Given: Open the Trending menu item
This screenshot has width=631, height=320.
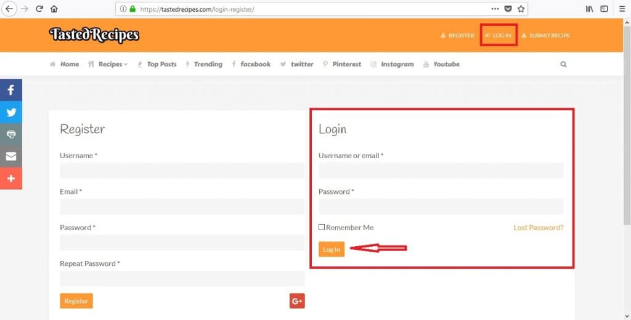Looking at the screenshot, I should (x=204, y=65).
